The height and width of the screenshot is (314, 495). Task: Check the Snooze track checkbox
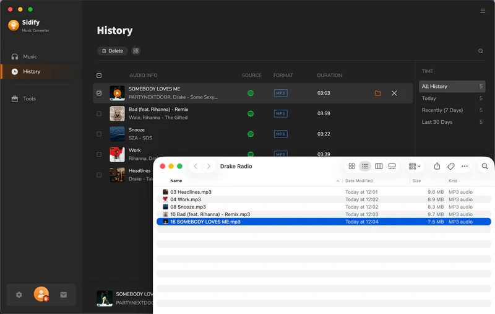coord(99,134)
